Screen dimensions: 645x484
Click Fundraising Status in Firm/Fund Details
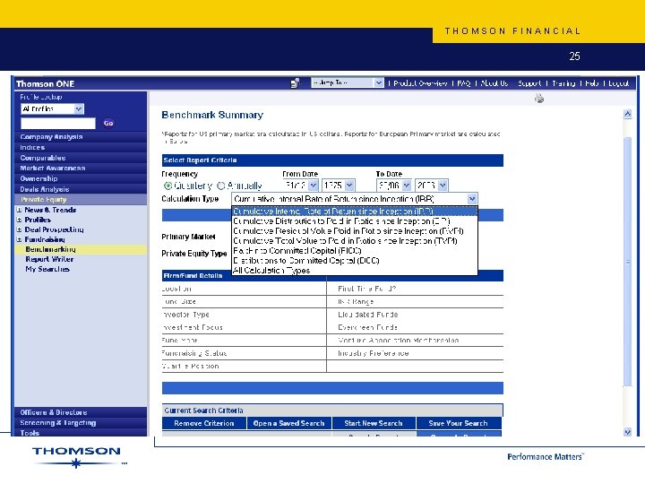click(194, 353)
